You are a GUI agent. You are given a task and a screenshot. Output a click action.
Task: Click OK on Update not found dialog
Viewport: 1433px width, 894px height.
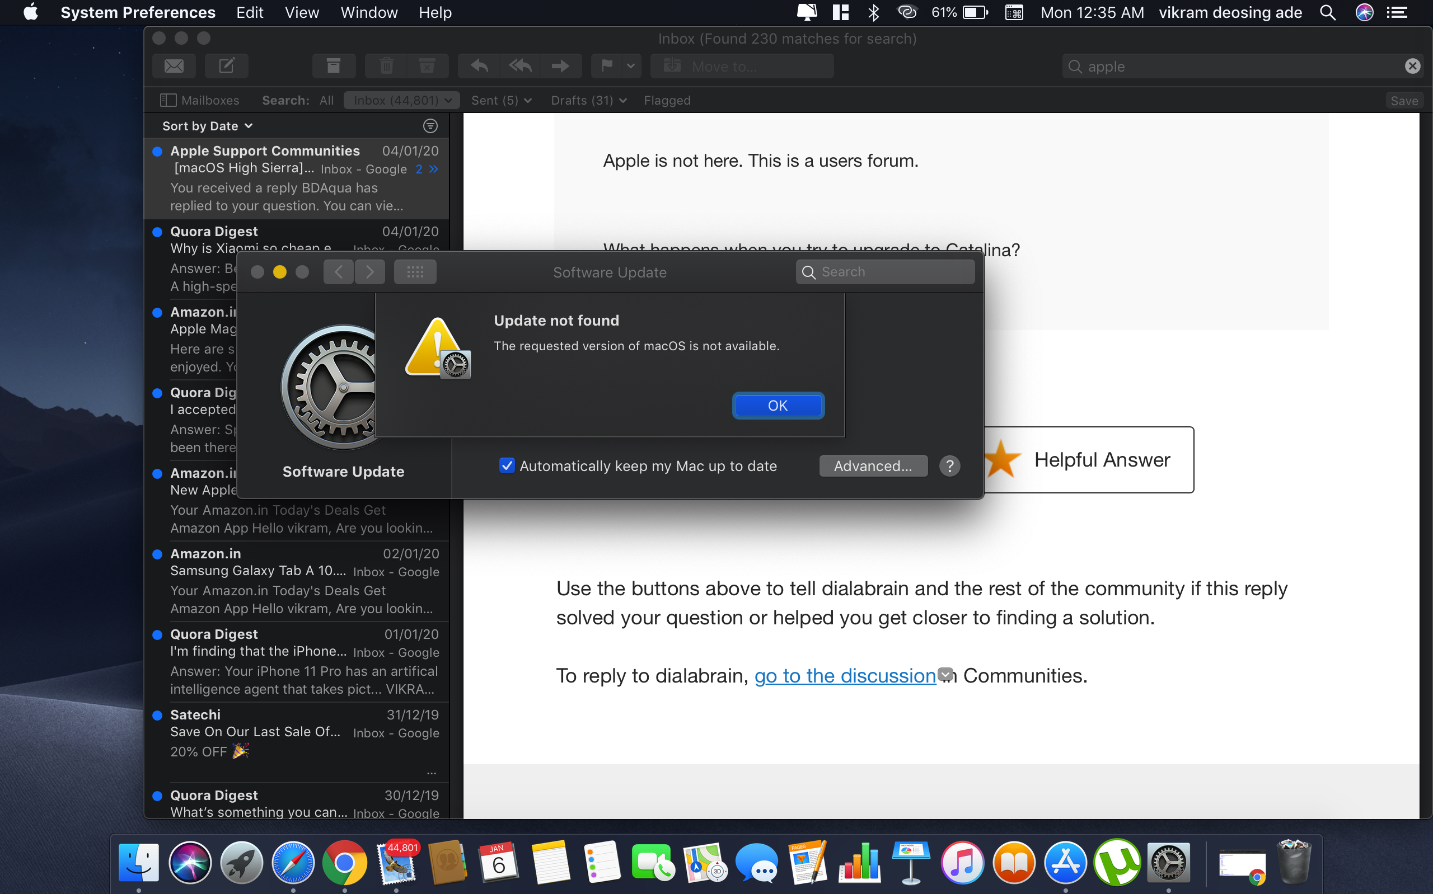778,406
